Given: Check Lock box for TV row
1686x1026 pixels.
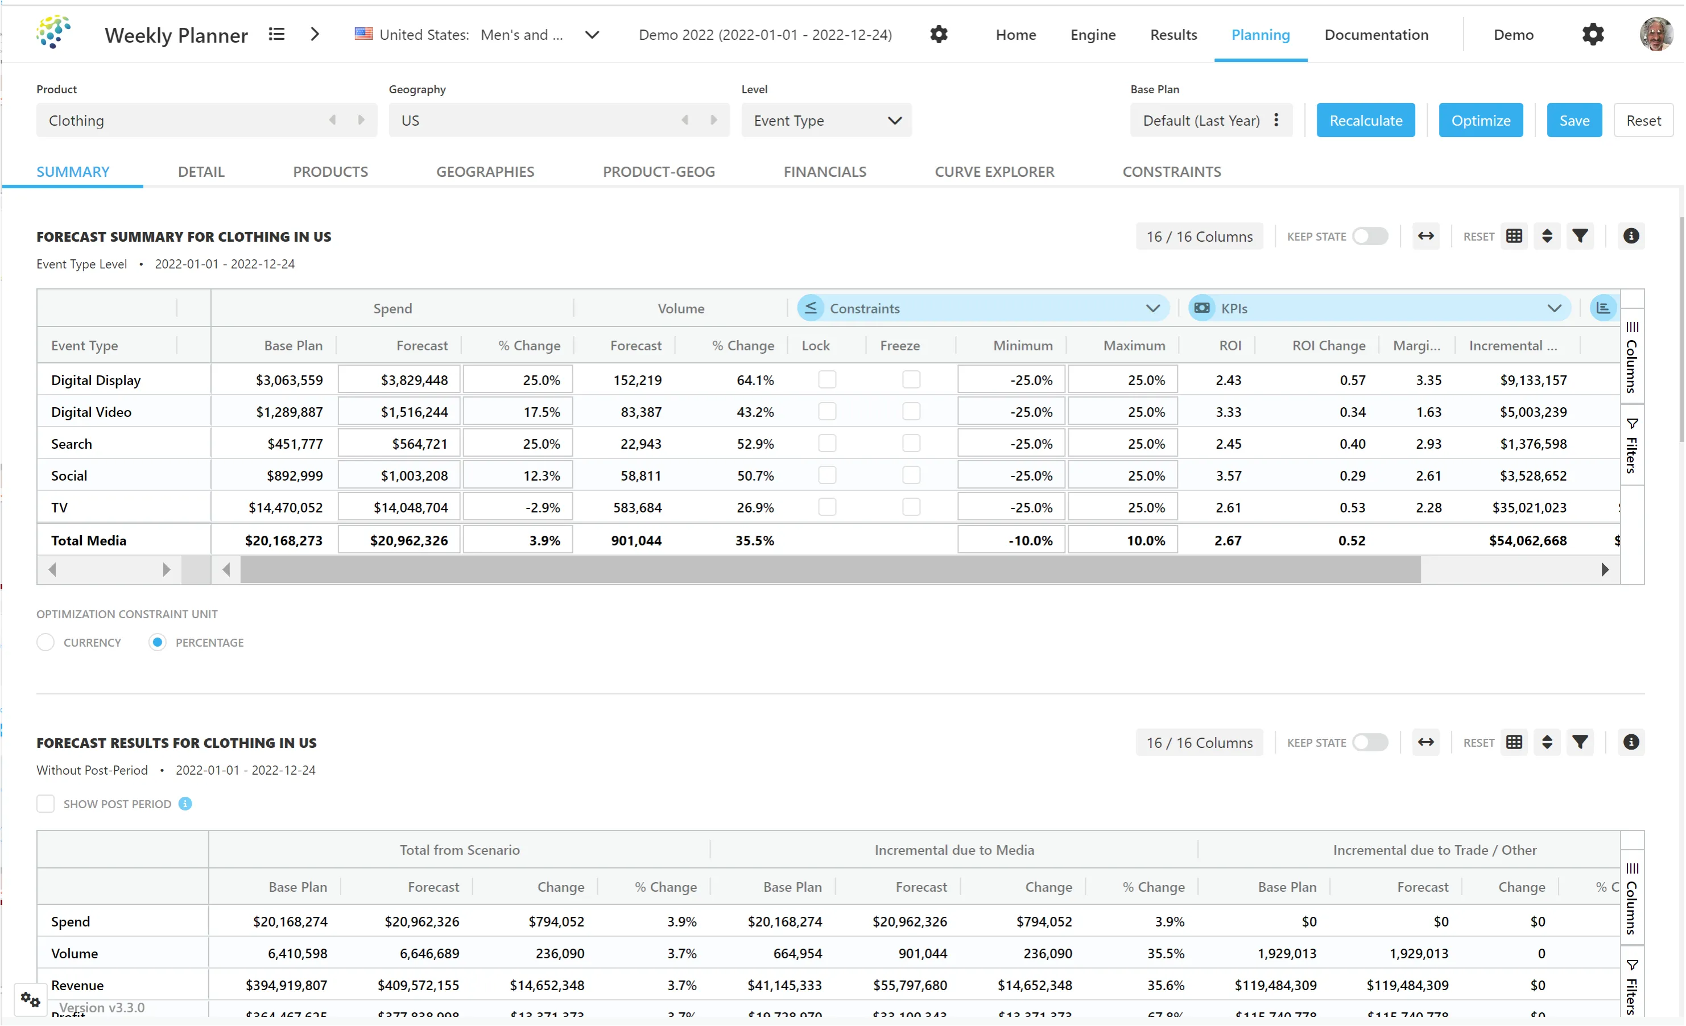Looking at the screenshot, I should 827,507.
